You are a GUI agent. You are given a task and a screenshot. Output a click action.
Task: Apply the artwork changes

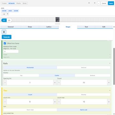click(111, 3)
